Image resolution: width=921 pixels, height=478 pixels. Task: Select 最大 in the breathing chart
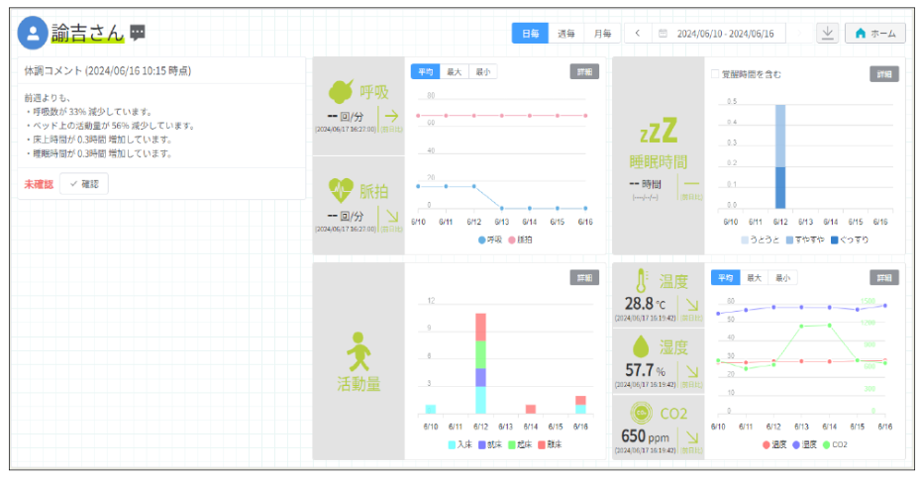tap(453, 71)
